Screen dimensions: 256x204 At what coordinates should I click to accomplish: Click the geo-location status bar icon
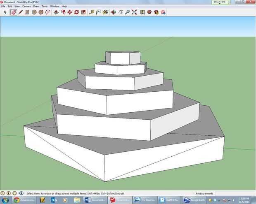pos(2,193)
